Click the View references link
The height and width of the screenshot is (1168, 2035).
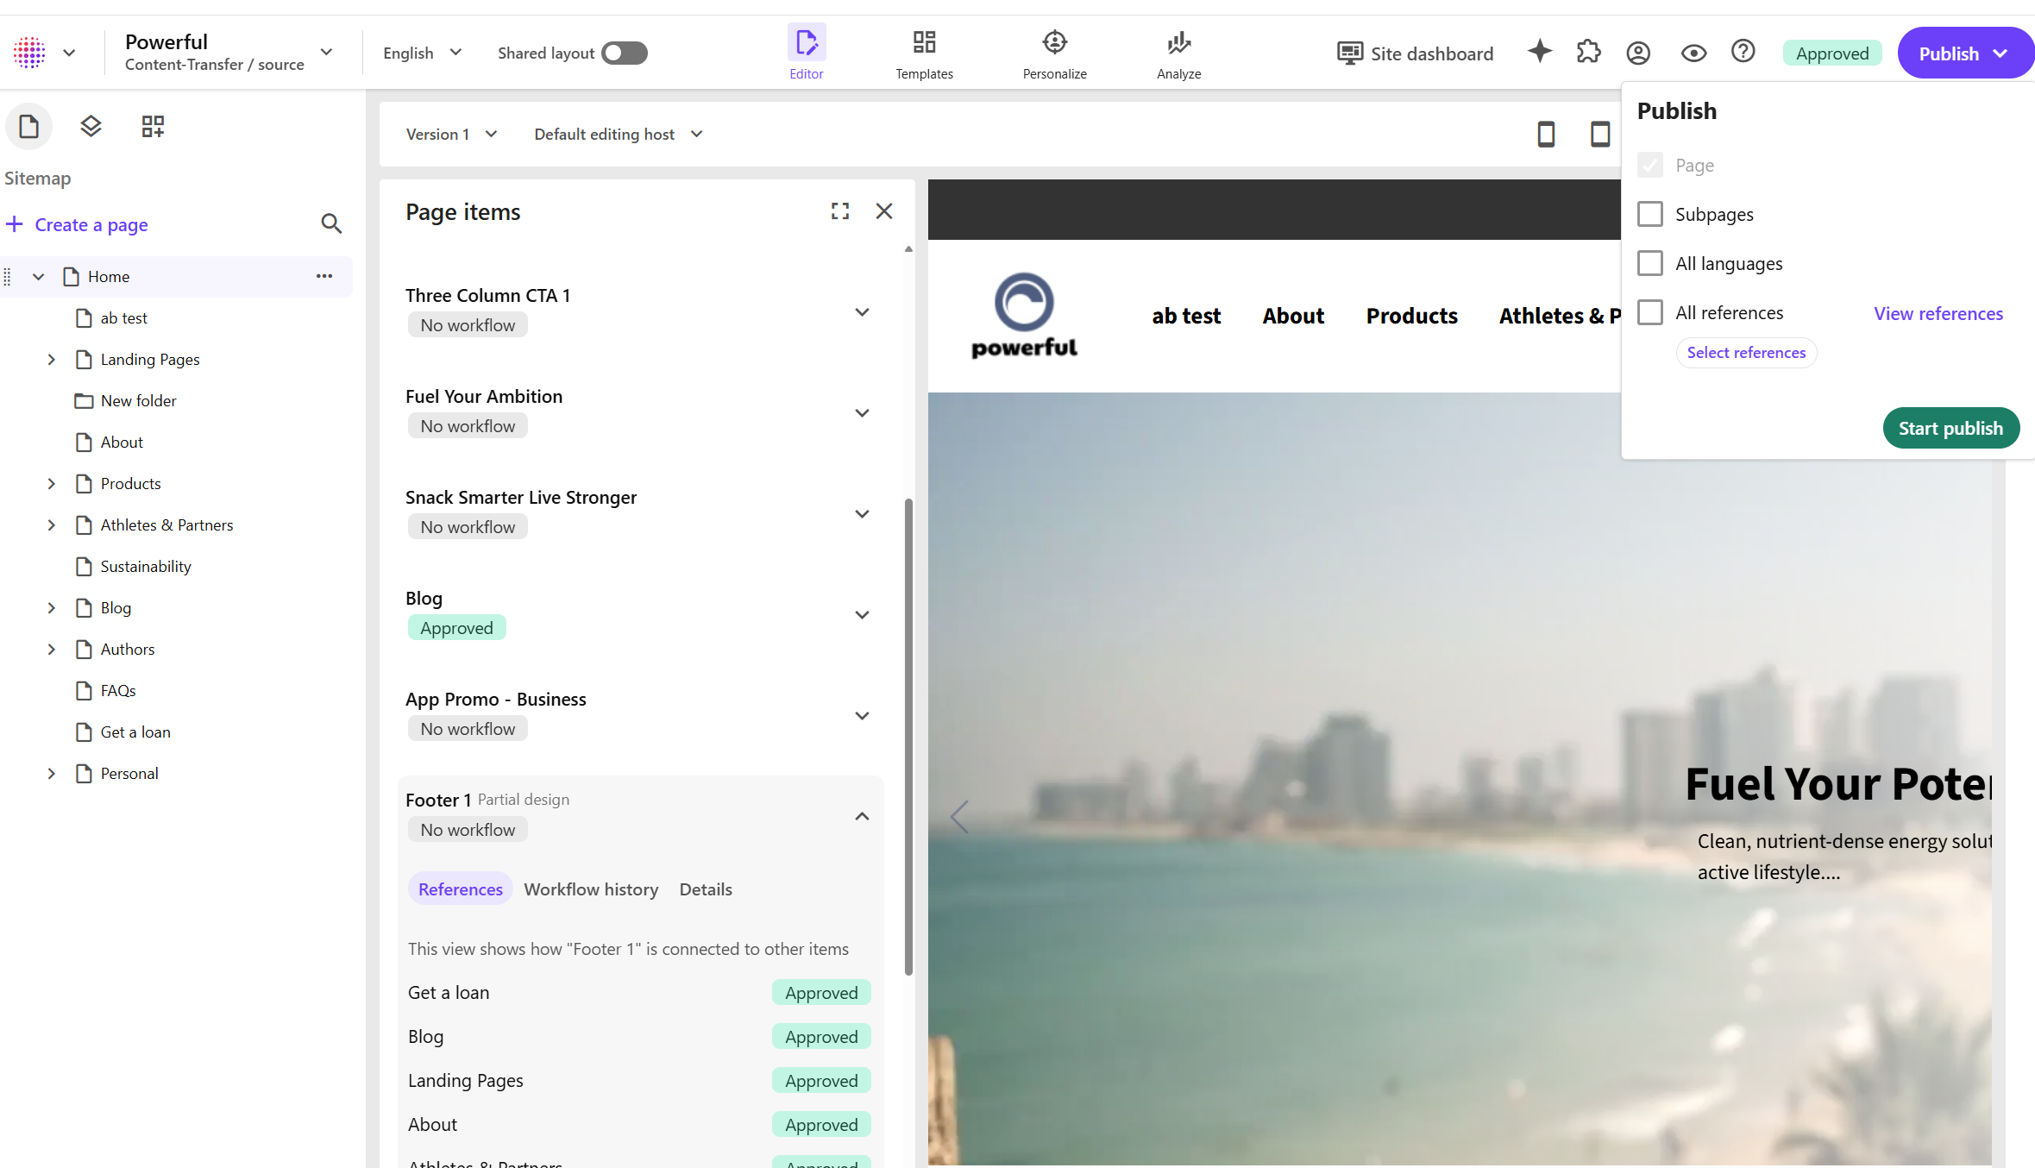click(1938, 313)
